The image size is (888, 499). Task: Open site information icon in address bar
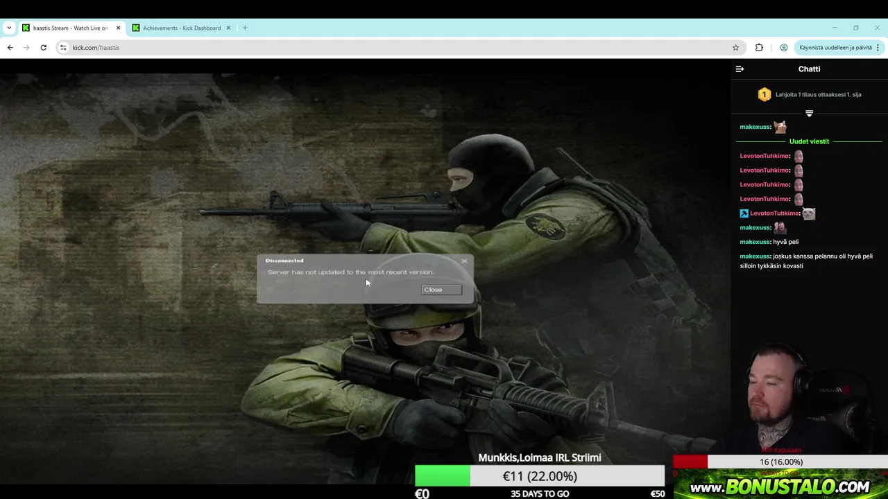(x=63, y=47)
